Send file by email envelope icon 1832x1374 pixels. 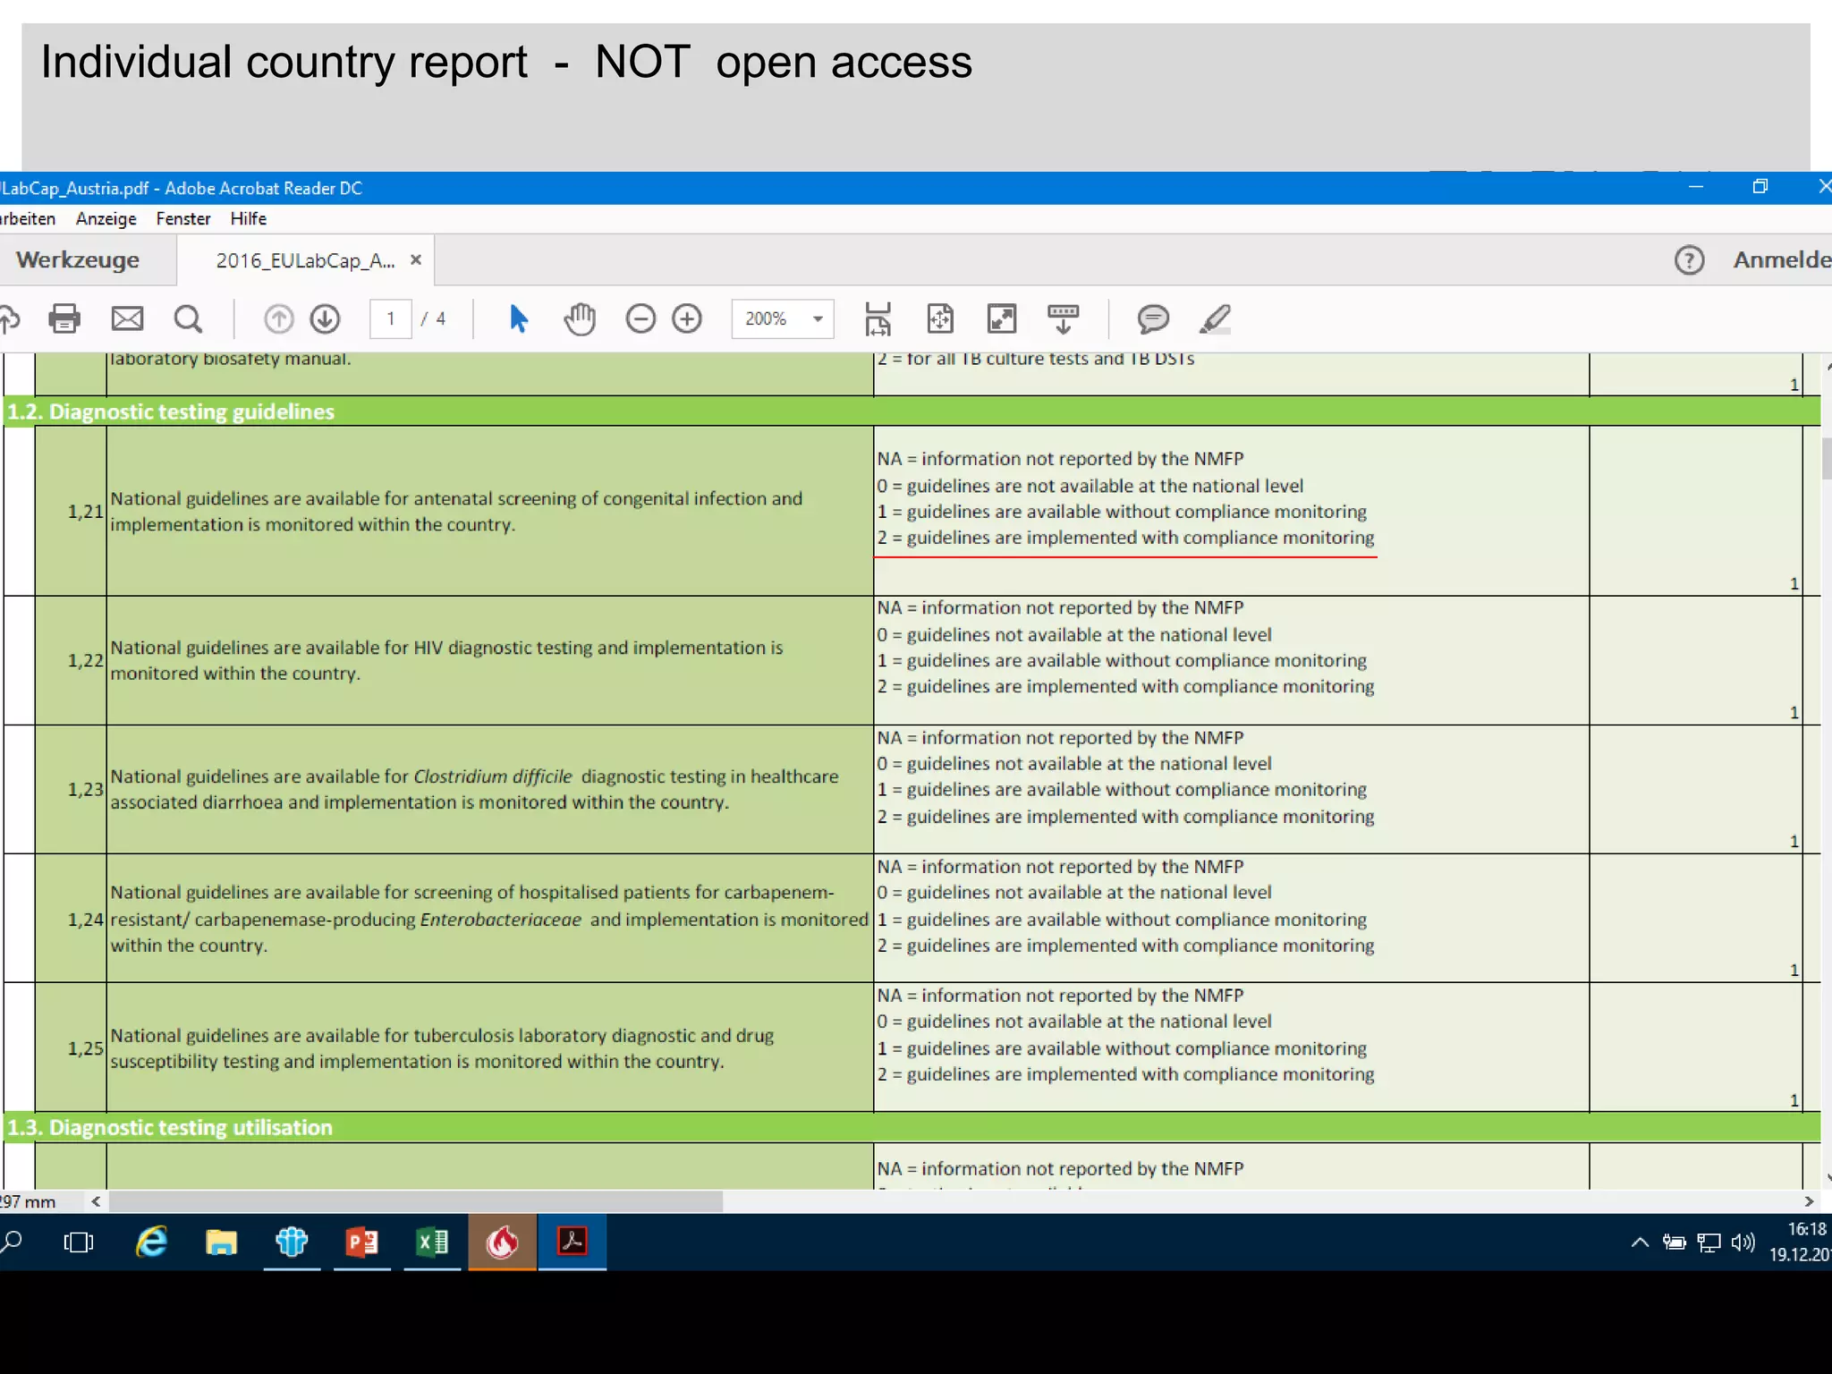tap(127, 318)
